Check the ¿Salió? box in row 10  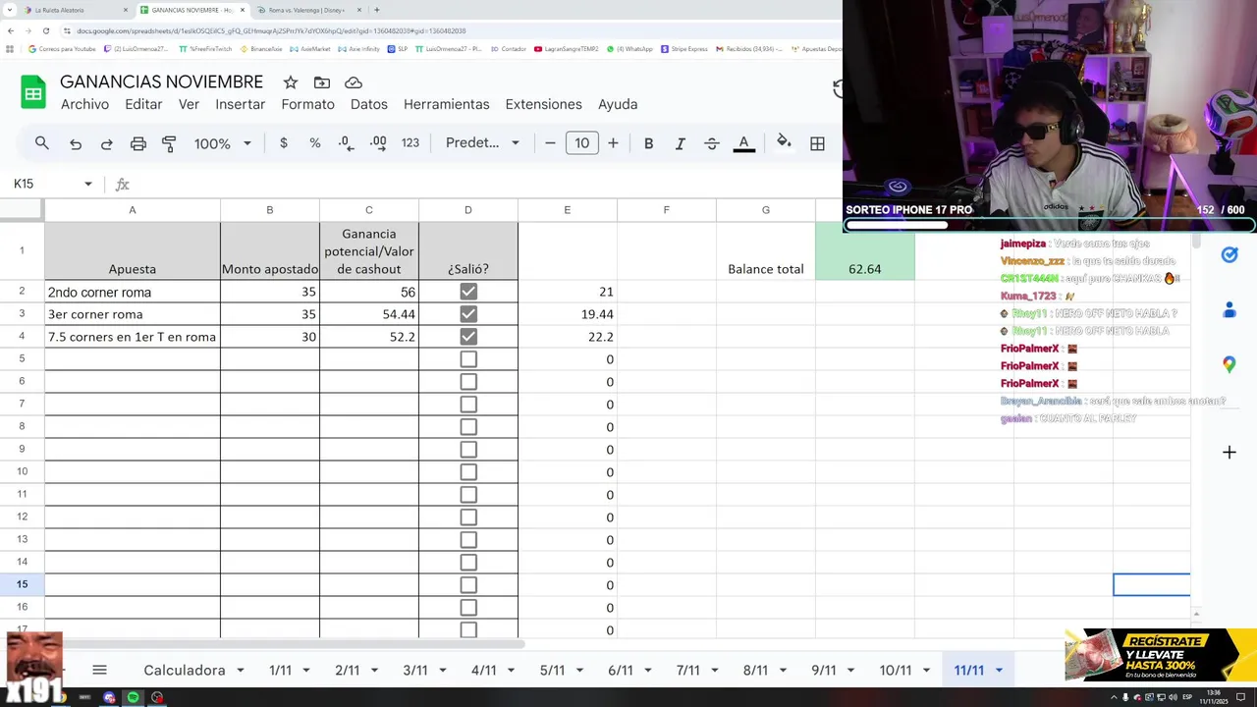[x=468, y=472]
